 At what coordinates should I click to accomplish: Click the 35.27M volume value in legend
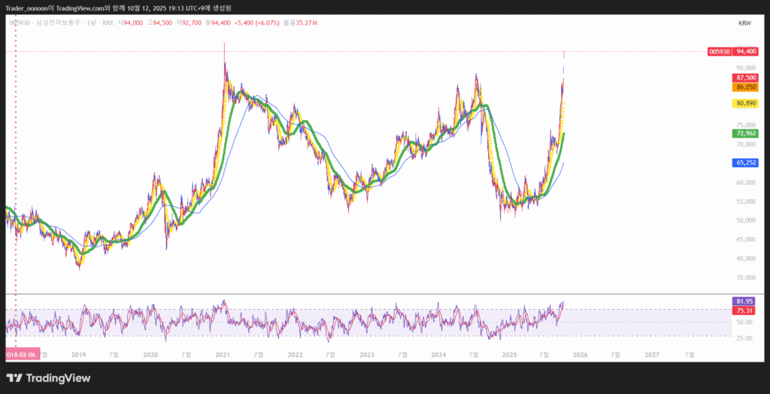coord(308,23)
